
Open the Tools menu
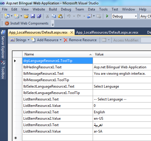click(x=103, y=9)
